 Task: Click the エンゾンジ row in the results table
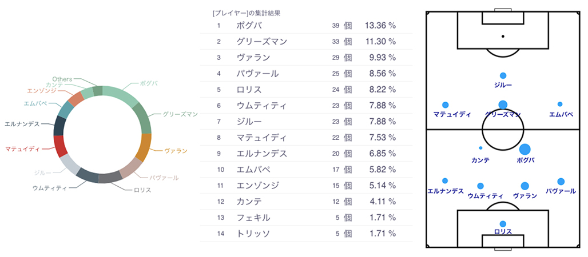[306, 186]
